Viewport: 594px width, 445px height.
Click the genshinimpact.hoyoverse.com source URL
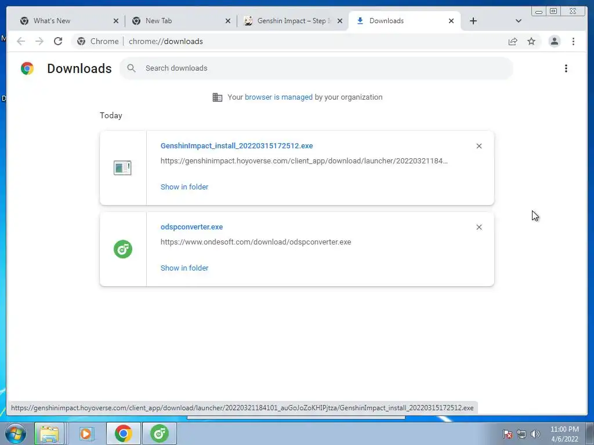click(x=304, y=161)
